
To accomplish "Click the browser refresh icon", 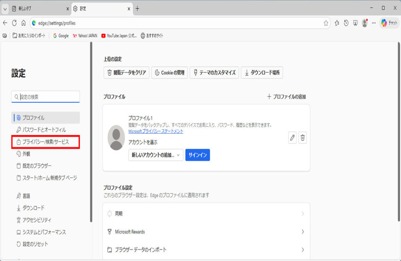I will (x=14, y=23).
